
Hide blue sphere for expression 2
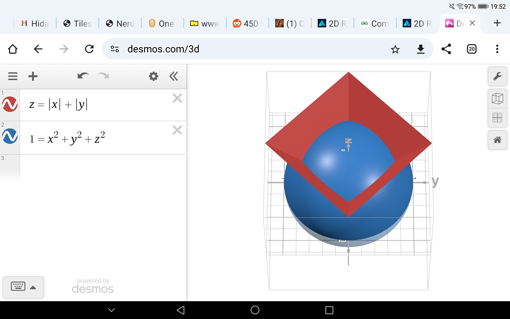click(x=10, y=136)
